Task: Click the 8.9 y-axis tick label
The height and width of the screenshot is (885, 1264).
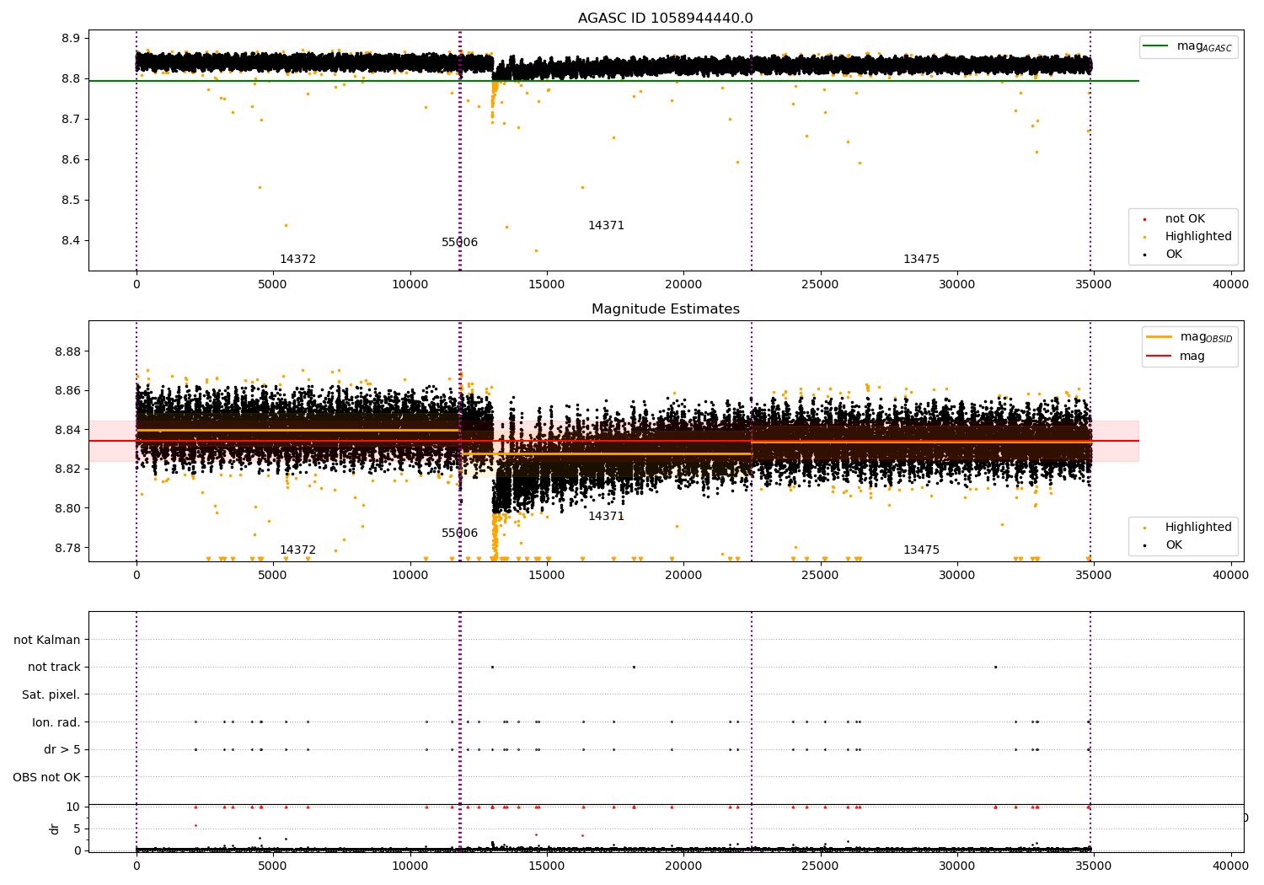Action: [71, 39]
